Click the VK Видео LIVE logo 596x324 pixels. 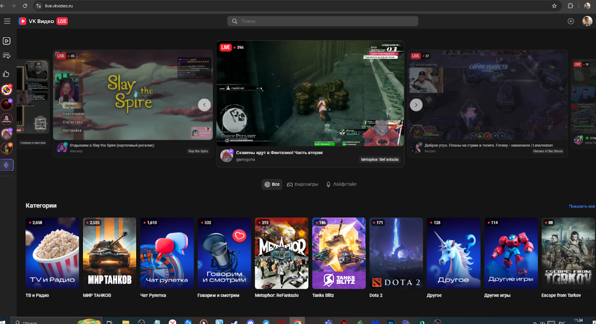pyautogui.click(x=43, y=21)
